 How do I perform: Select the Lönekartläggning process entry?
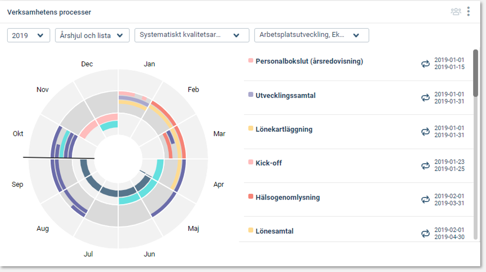pyautogui.click(x=284, y=130)
